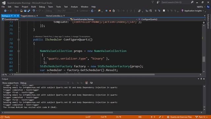
Task: Save current file with the single disk icon
Action: (x=25, y=11)
